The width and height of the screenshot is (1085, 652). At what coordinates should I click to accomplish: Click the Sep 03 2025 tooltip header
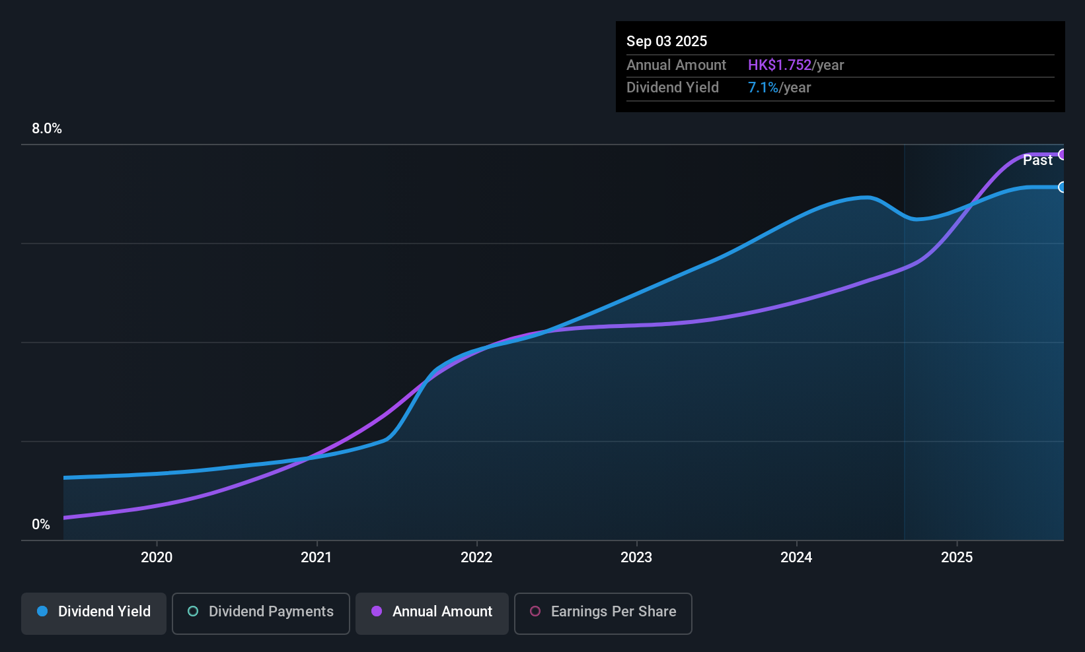(667, 41)
